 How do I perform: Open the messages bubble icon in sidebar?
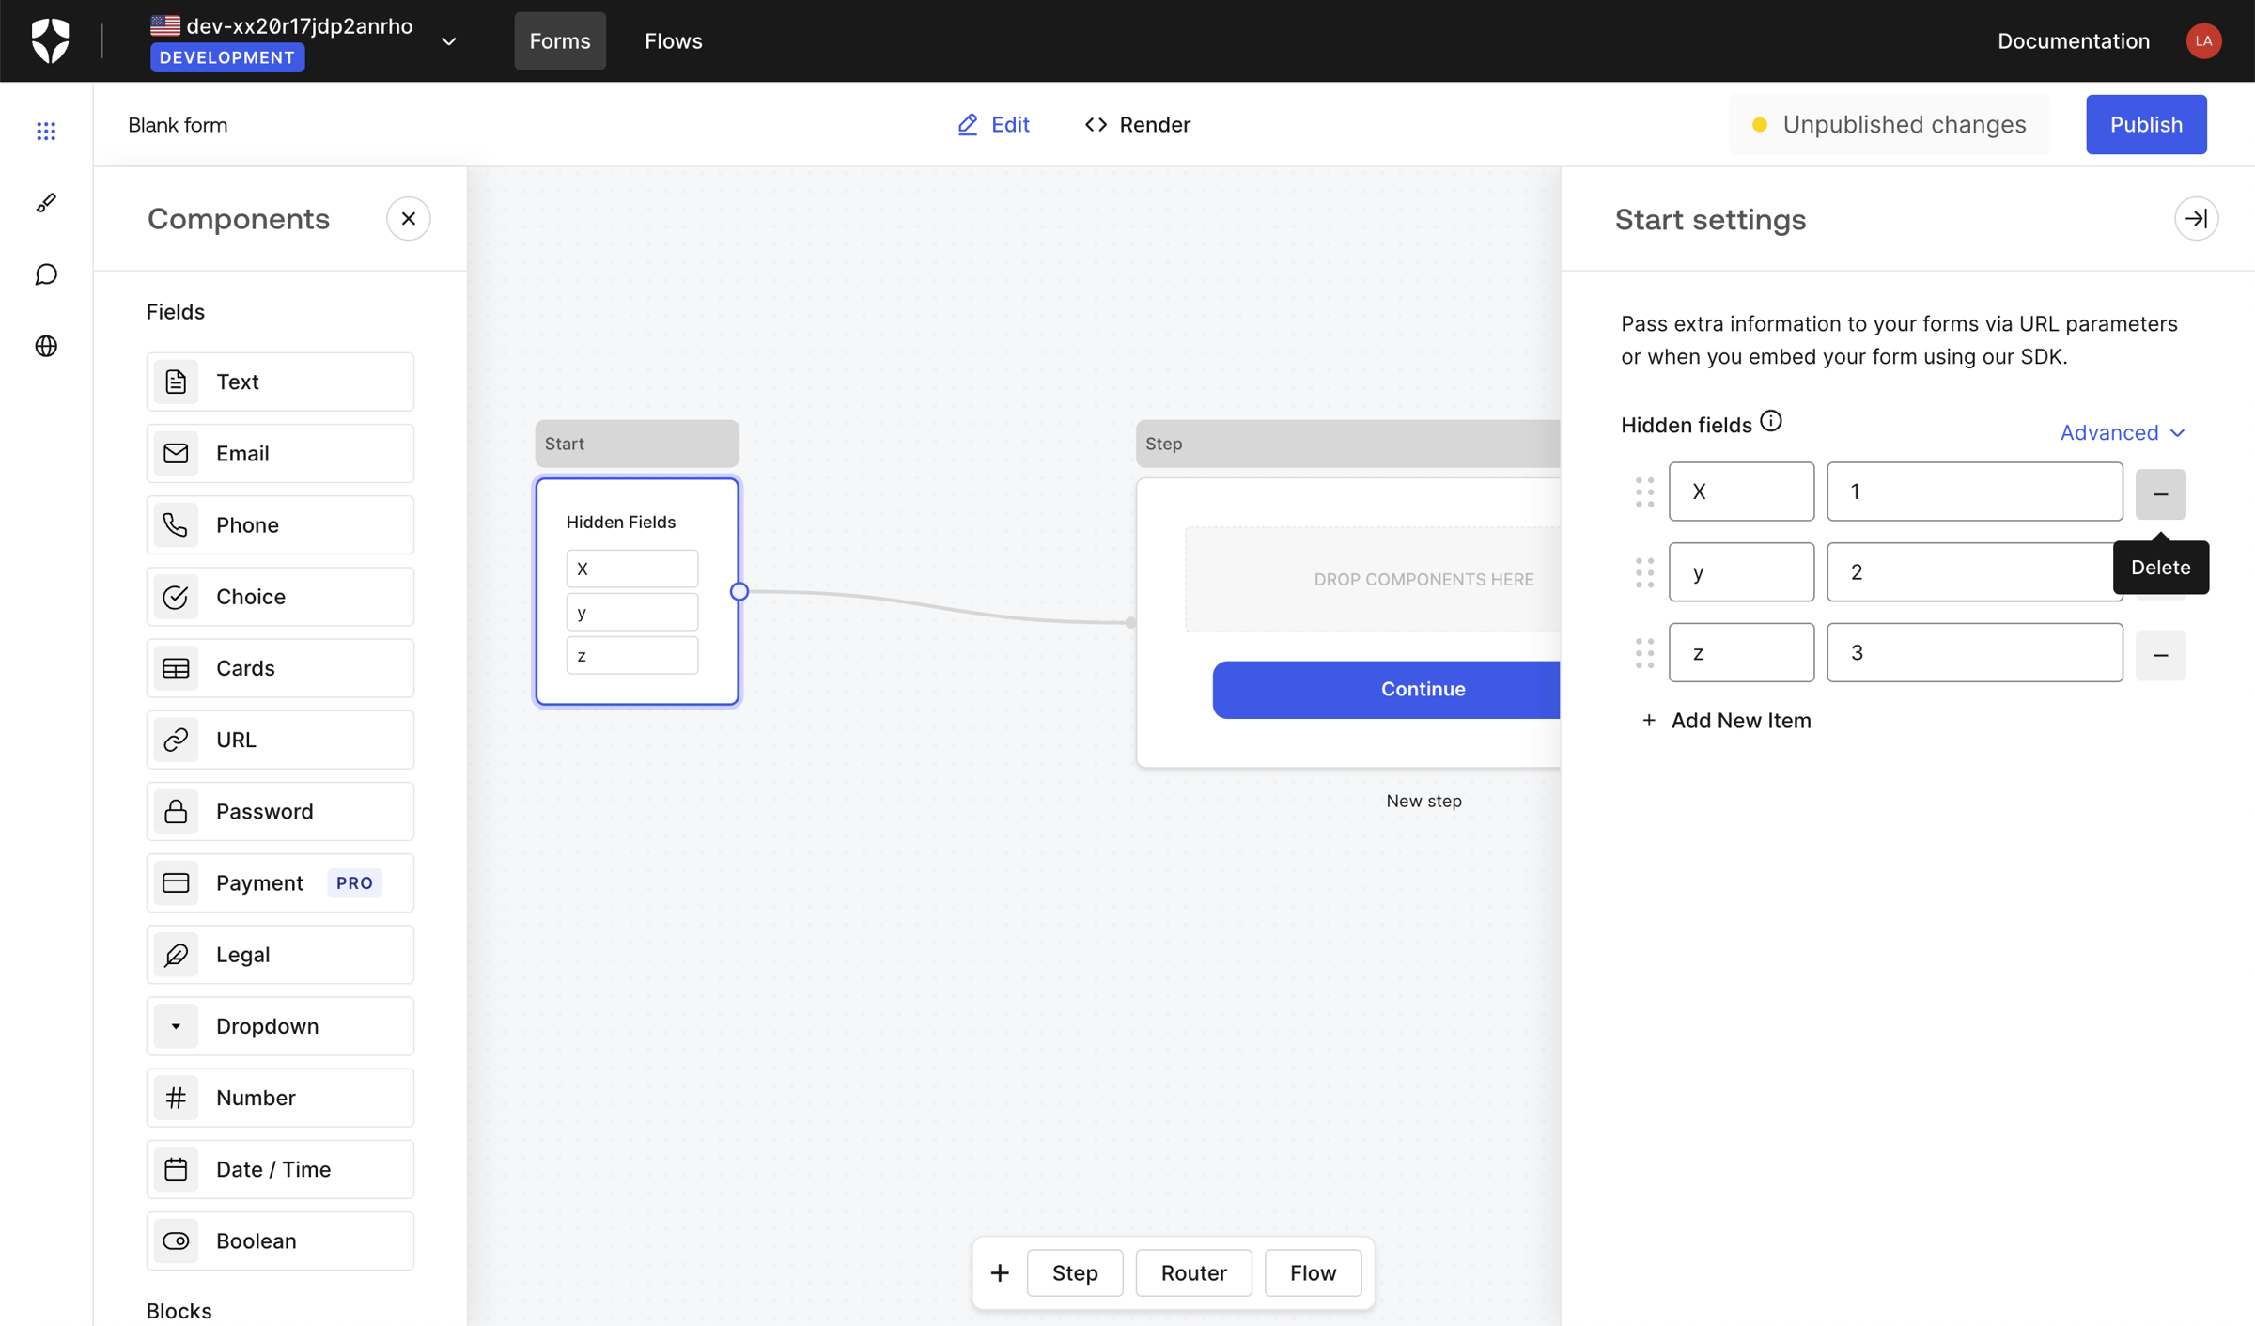[46, 274]
